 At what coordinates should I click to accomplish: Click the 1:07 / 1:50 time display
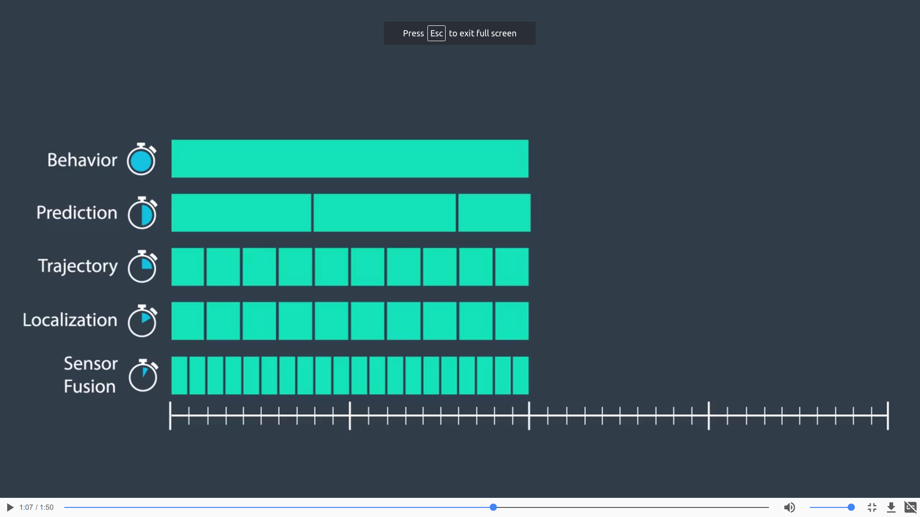point(36,507)
